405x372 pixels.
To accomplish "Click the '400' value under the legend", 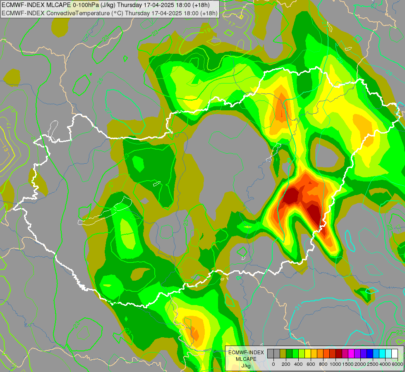I will tap(298, 364).
